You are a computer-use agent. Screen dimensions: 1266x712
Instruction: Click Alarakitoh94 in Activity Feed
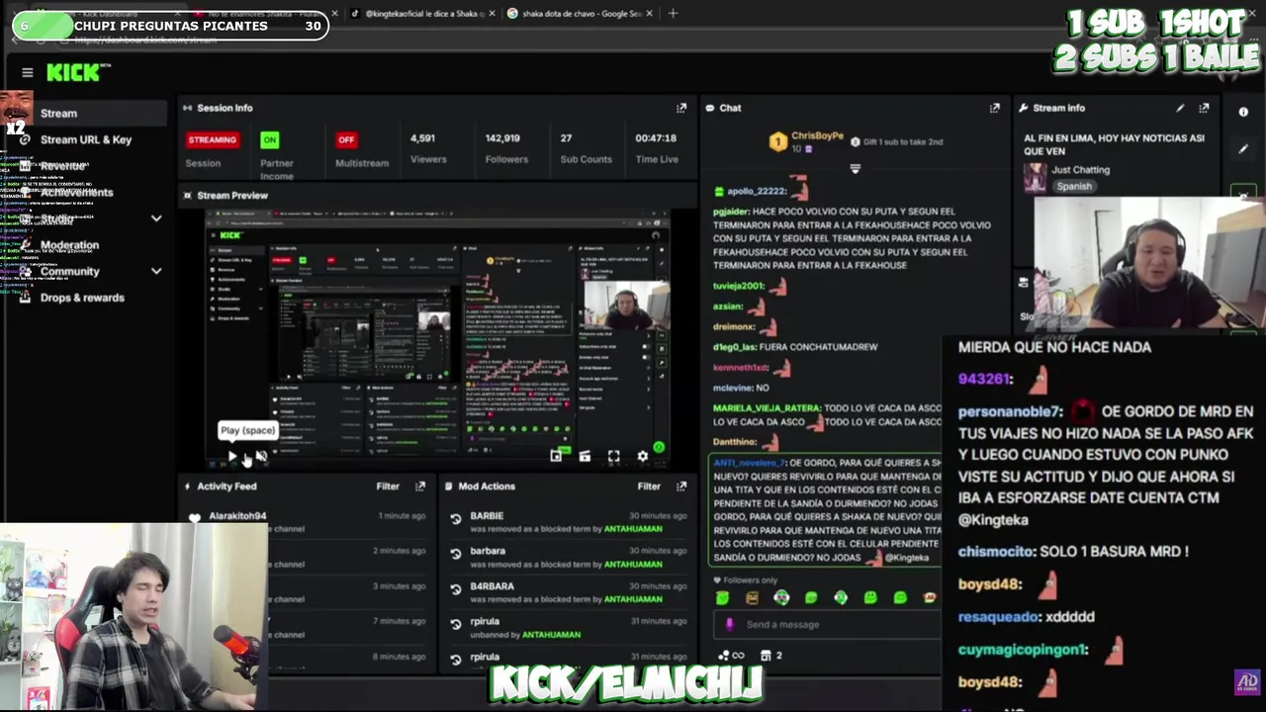[237, 516]
